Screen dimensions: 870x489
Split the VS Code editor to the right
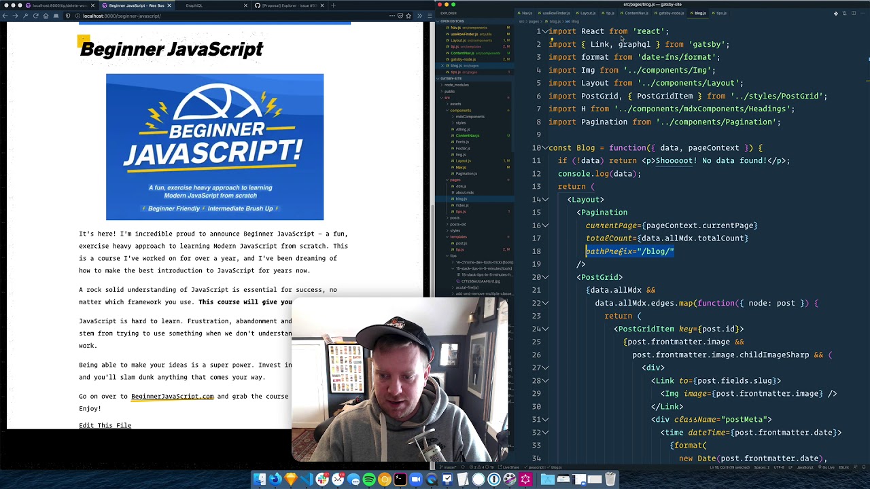pos(854,13)
